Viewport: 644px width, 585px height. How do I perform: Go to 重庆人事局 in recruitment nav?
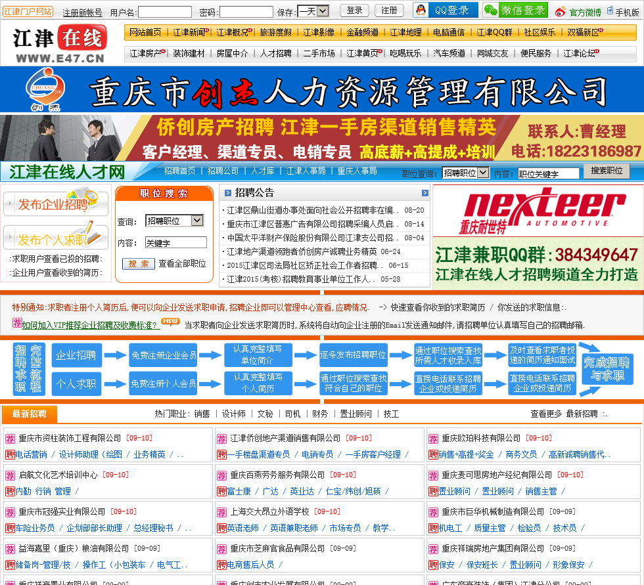click(357, 171)
